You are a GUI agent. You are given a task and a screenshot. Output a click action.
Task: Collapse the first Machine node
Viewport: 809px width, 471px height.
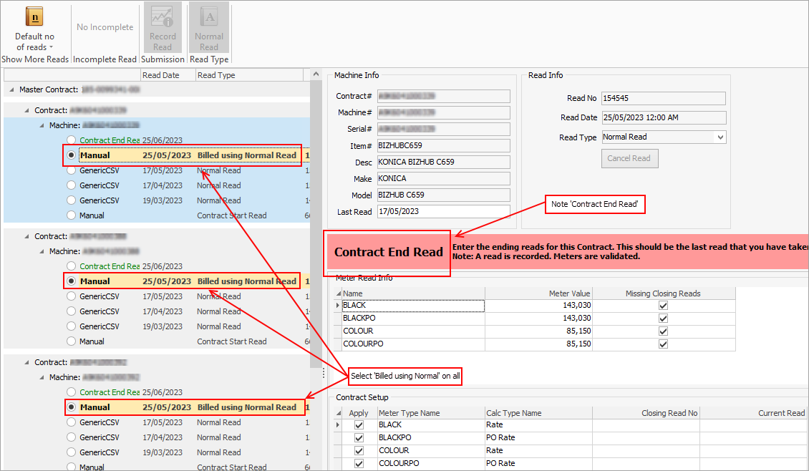[42, 126]
